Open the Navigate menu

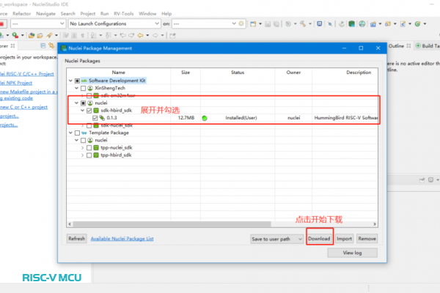[45, 13]
